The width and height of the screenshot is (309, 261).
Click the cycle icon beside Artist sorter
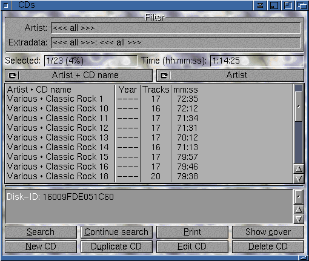point(164,76)
